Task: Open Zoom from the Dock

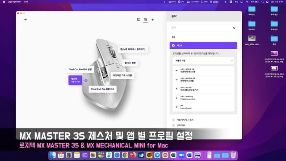Action: pyautogui.click(x=181, y=155)
